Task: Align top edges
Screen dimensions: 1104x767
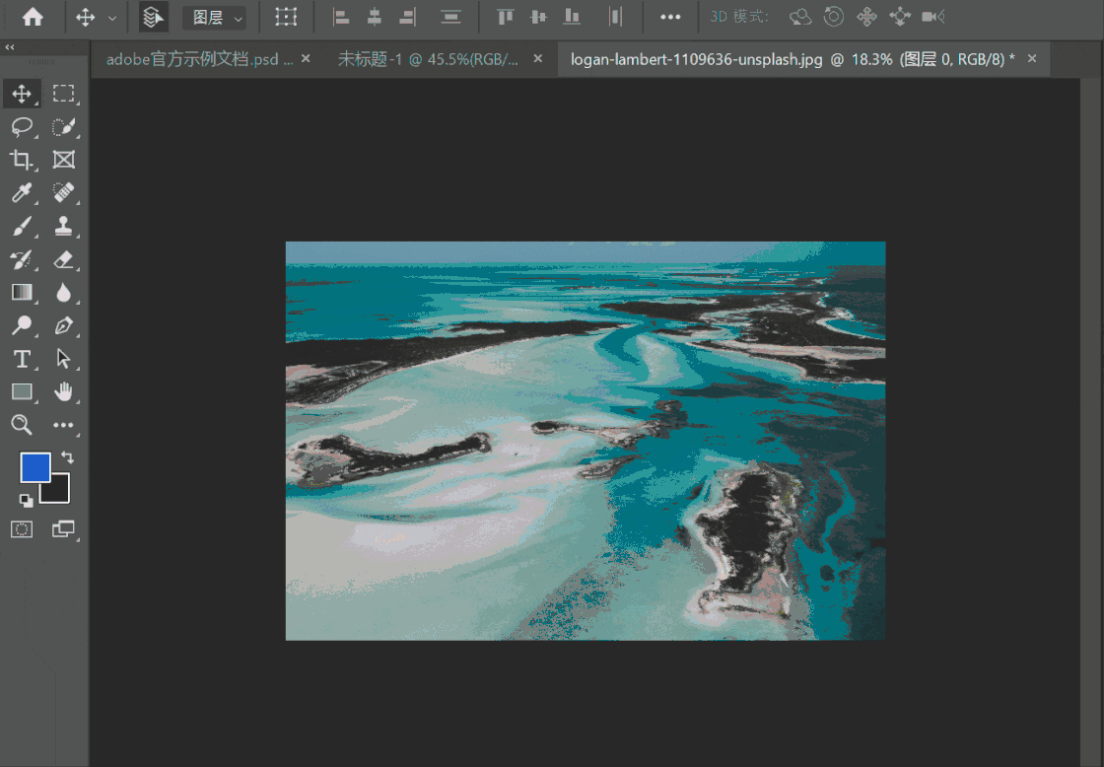Action: point(505,17)
